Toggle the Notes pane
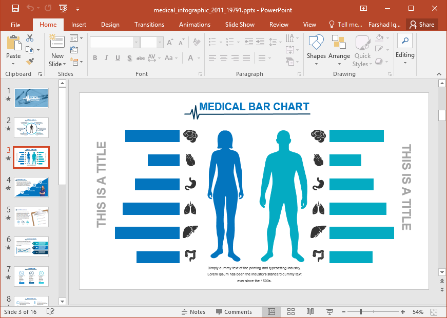 point(193,312)
